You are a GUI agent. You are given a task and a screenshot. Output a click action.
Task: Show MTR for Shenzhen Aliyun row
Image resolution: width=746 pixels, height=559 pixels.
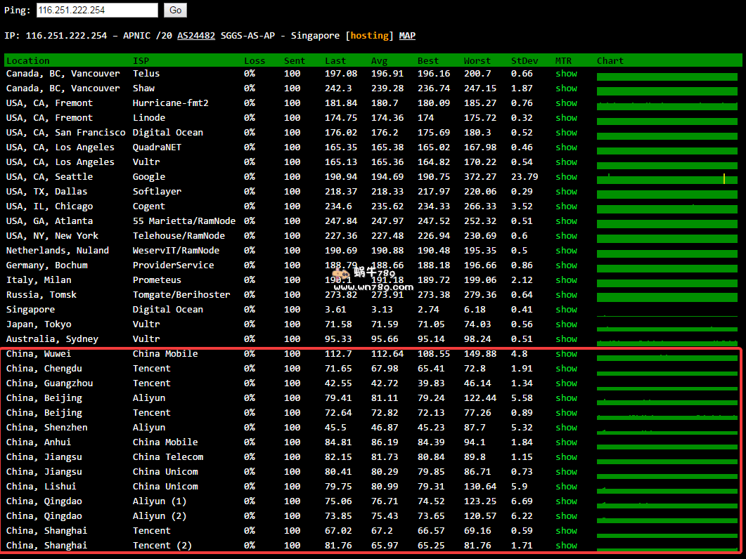point(566,428)
